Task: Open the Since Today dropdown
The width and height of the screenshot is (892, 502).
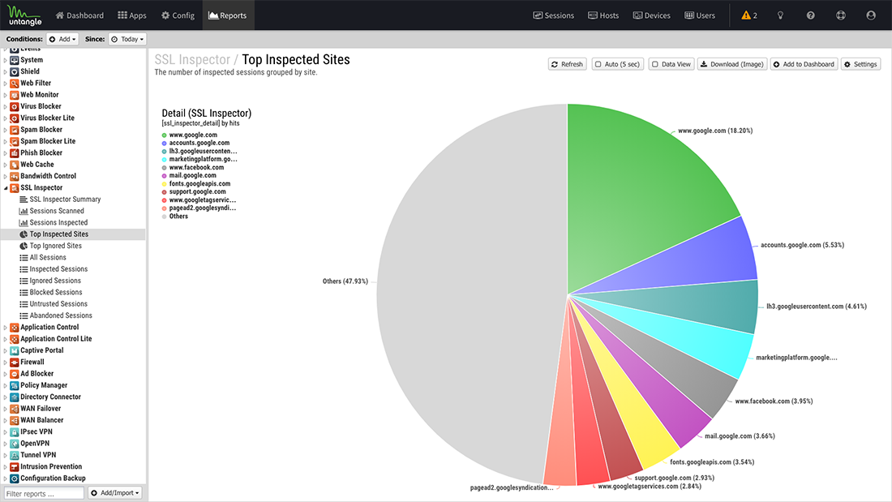Action: tap(127, 39)
